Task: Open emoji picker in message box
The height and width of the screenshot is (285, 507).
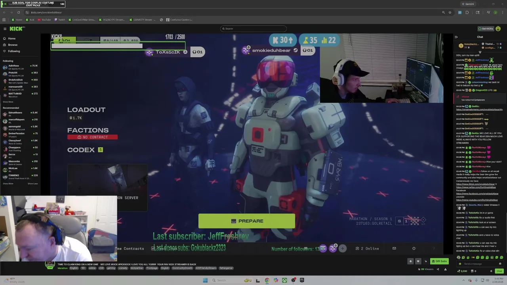Action: coord(500,264)
